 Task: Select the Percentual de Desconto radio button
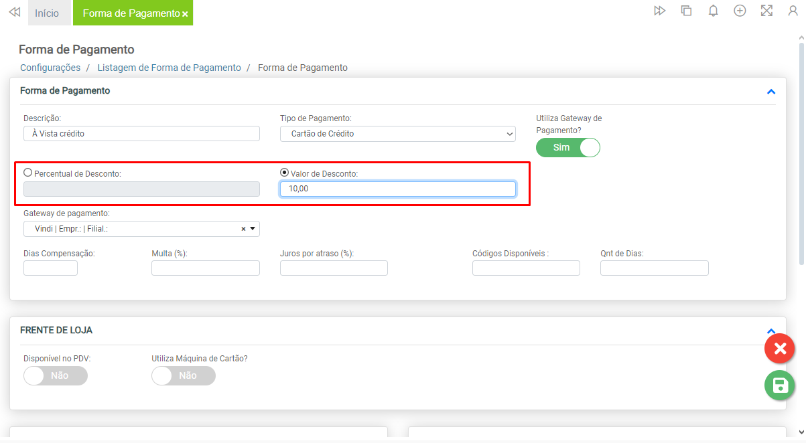coord(28,173)
